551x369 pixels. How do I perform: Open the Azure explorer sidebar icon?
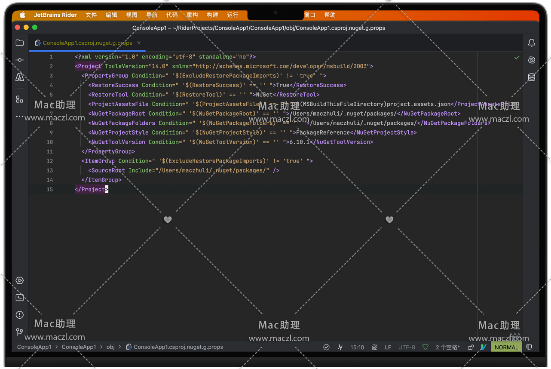coord(20,77)
